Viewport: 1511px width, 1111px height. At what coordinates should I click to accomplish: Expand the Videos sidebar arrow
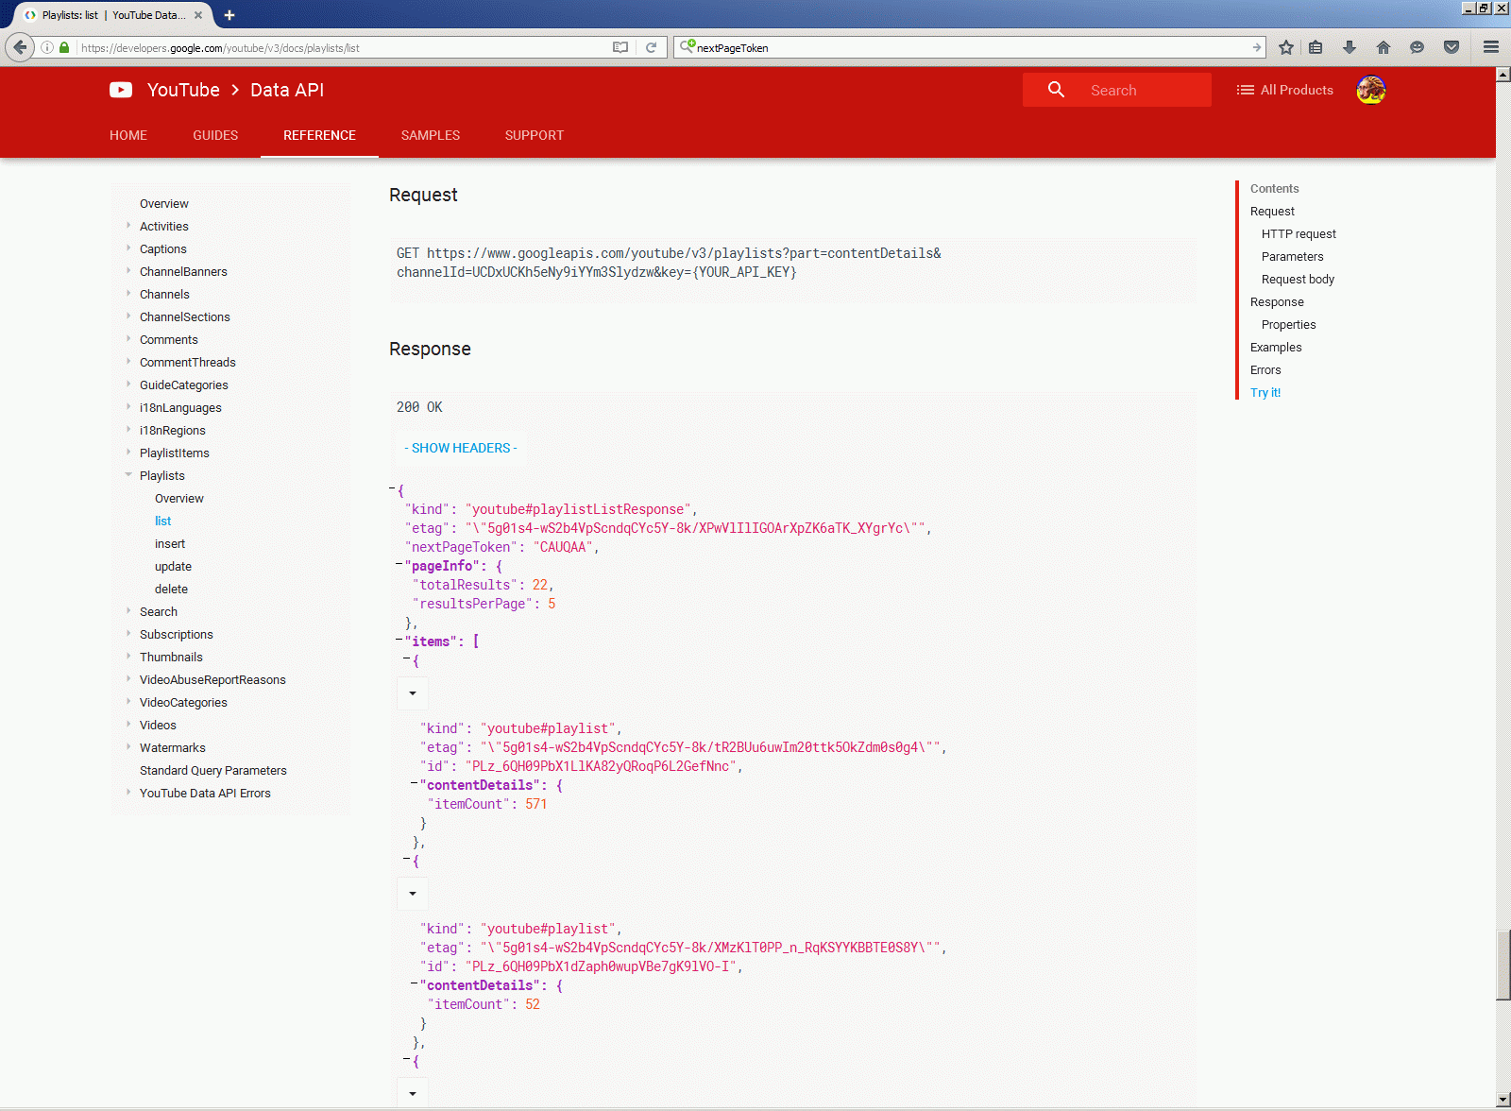pyautogui.click(x=128, y=725)
